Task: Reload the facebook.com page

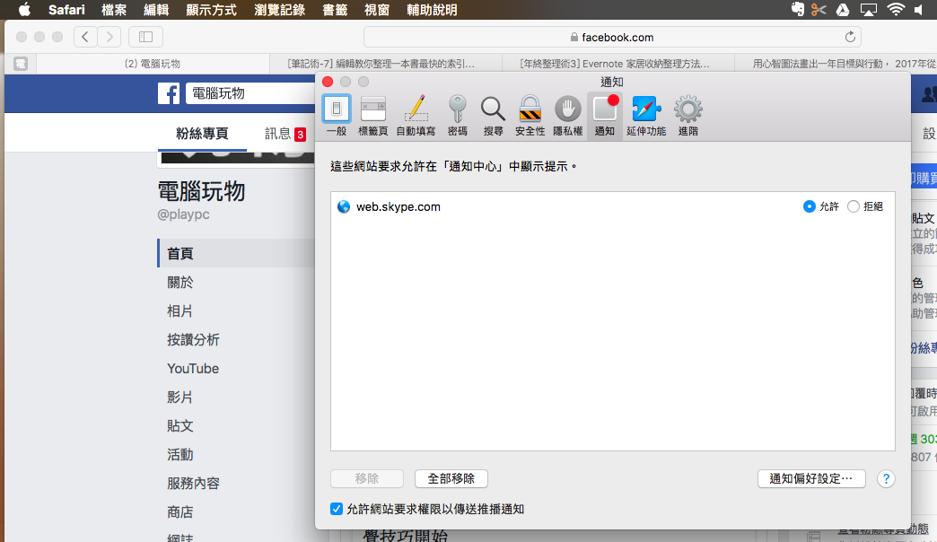Action: point(850,37)
